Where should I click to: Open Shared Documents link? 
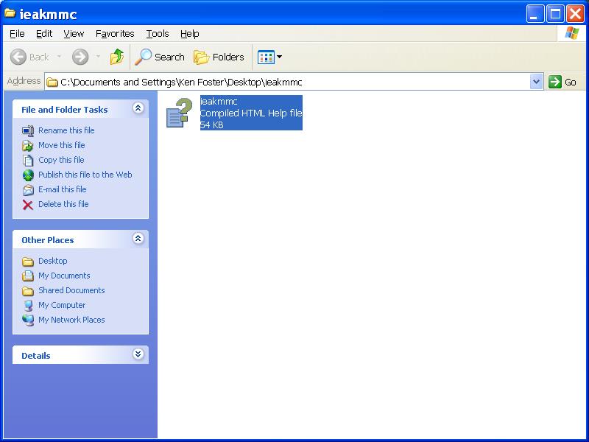[x=71, y=290]
